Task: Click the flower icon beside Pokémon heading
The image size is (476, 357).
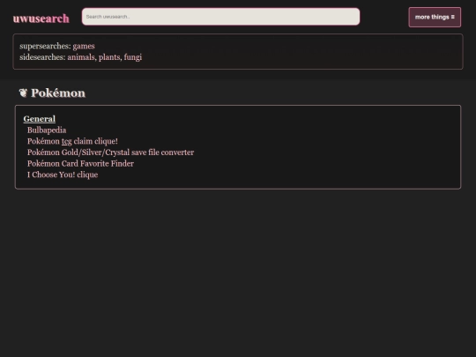Action: [x=23, y=93]
